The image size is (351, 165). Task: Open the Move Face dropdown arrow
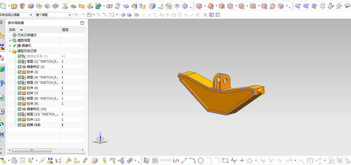[205, 6]
